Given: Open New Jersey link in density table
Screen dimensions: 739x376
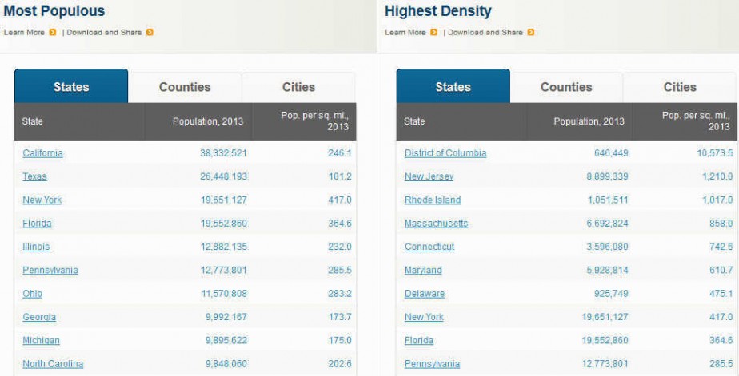Looking at the screenshot, I should pos(429,177).
